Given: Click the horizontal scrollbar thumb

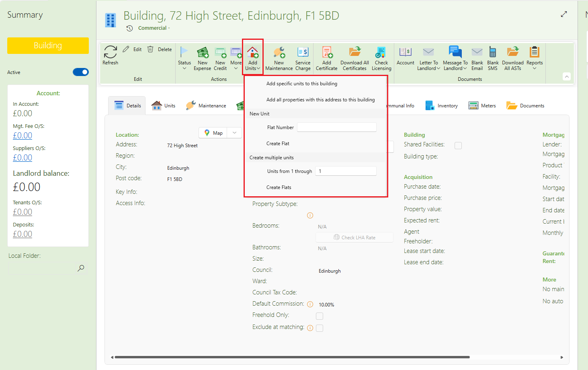Looking at the screenshot, I should (292, 357).
